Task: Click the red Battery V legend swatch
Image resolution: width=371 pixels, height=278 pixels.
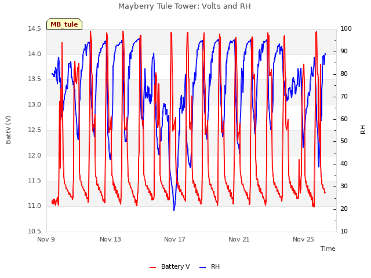Action: click(x=153, y=268)
